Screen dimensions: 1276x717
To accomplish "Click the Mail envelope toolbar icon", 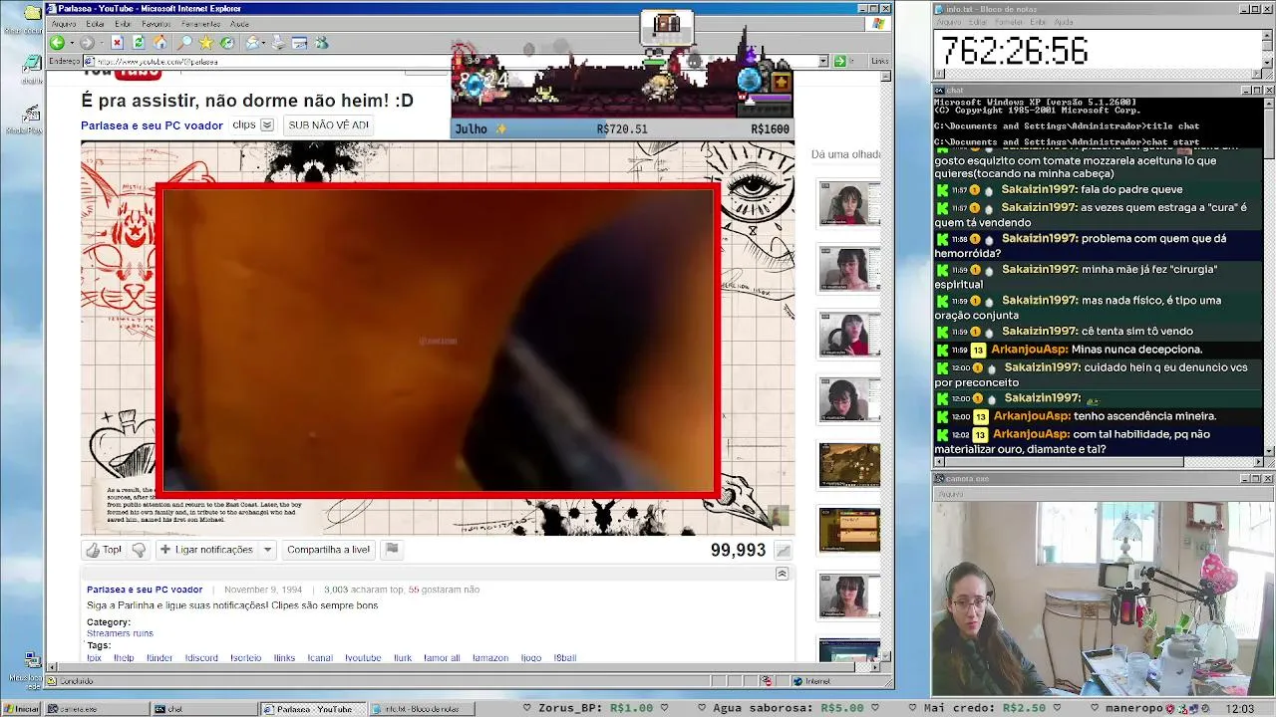I will coord(252,43).
